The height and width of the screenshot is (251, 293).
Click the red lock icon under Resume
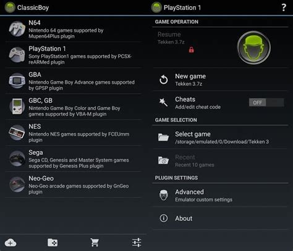click(x=191, y=49)
